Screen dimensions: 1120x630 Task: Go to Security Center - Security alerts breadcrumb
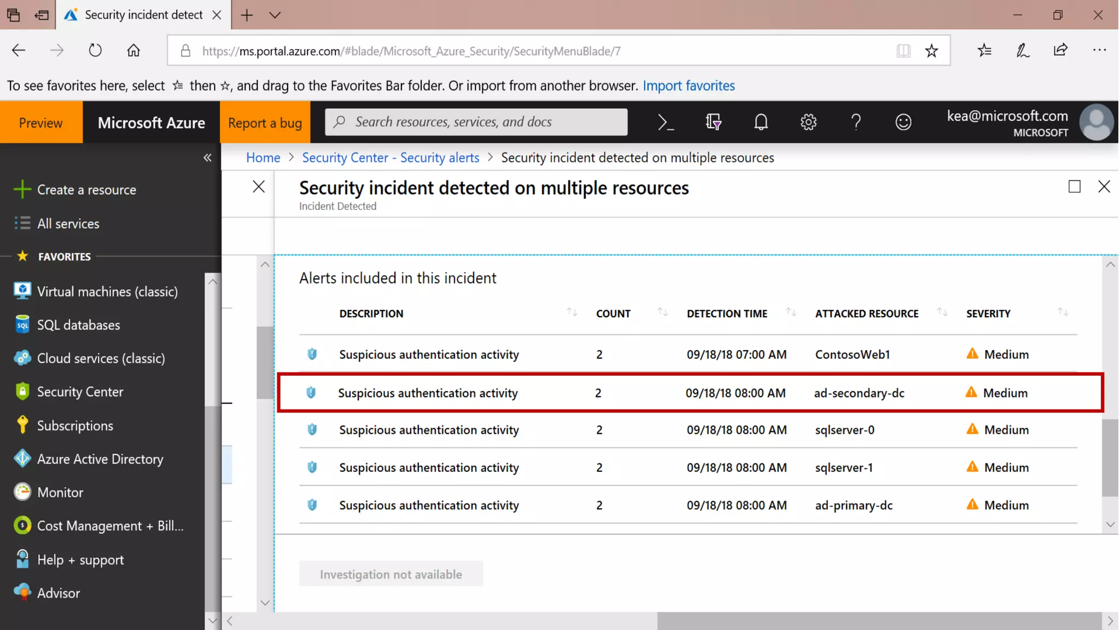click(x=390, y=158)
